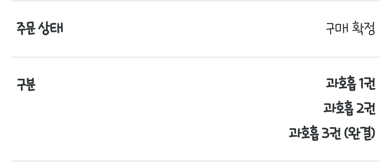Click the (완결) tag on volume 3
391x163 pixels.
[360, 133]
